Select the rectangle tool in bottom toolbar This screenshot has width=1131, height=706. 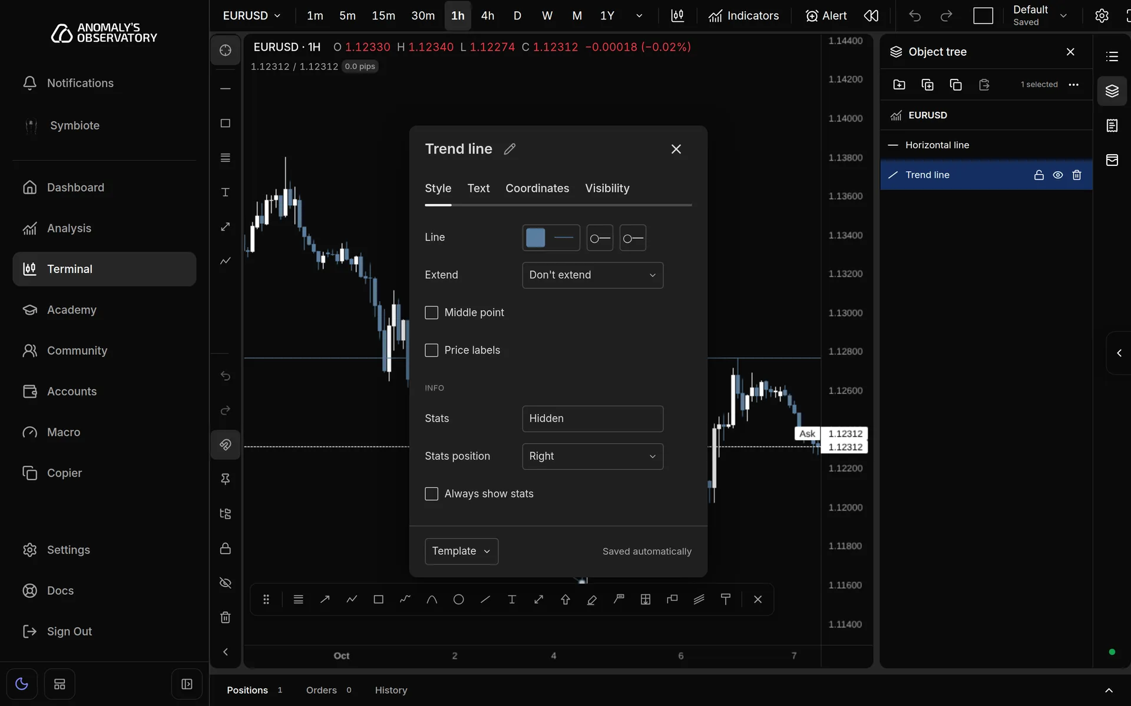click(x=378, y=600)
